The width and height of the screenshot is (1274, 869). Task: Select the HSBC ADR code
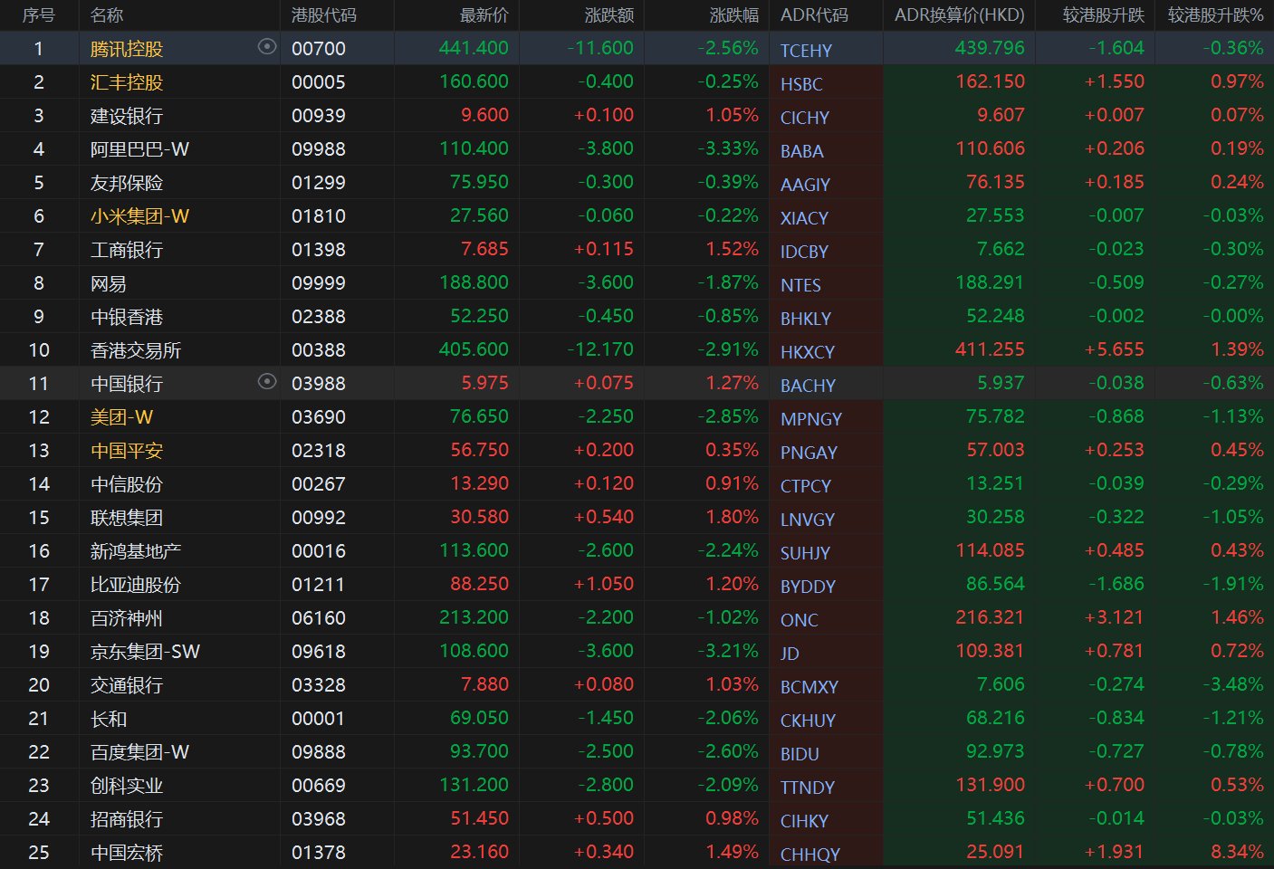click(801, 84)
